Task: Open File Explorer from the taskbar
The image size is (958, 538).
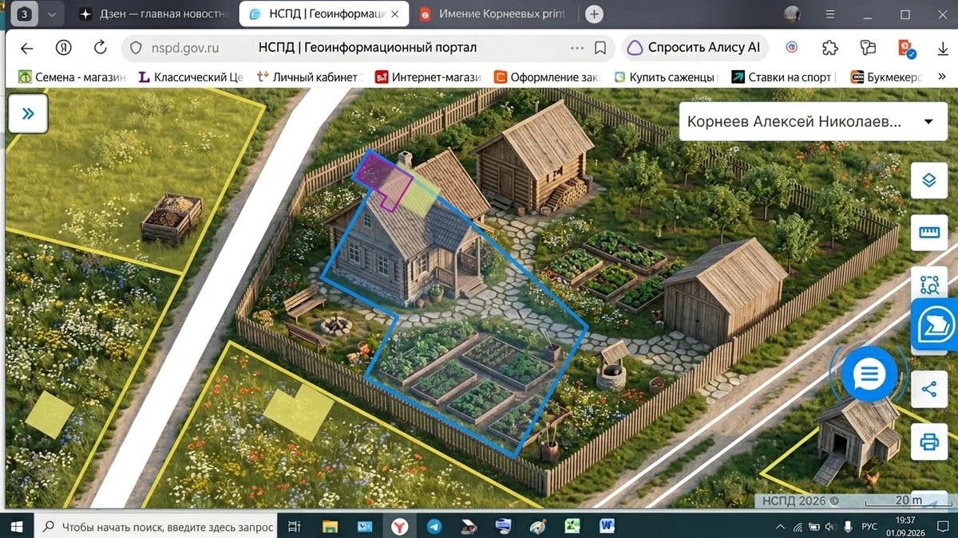Action: click(x=330, y=526)
